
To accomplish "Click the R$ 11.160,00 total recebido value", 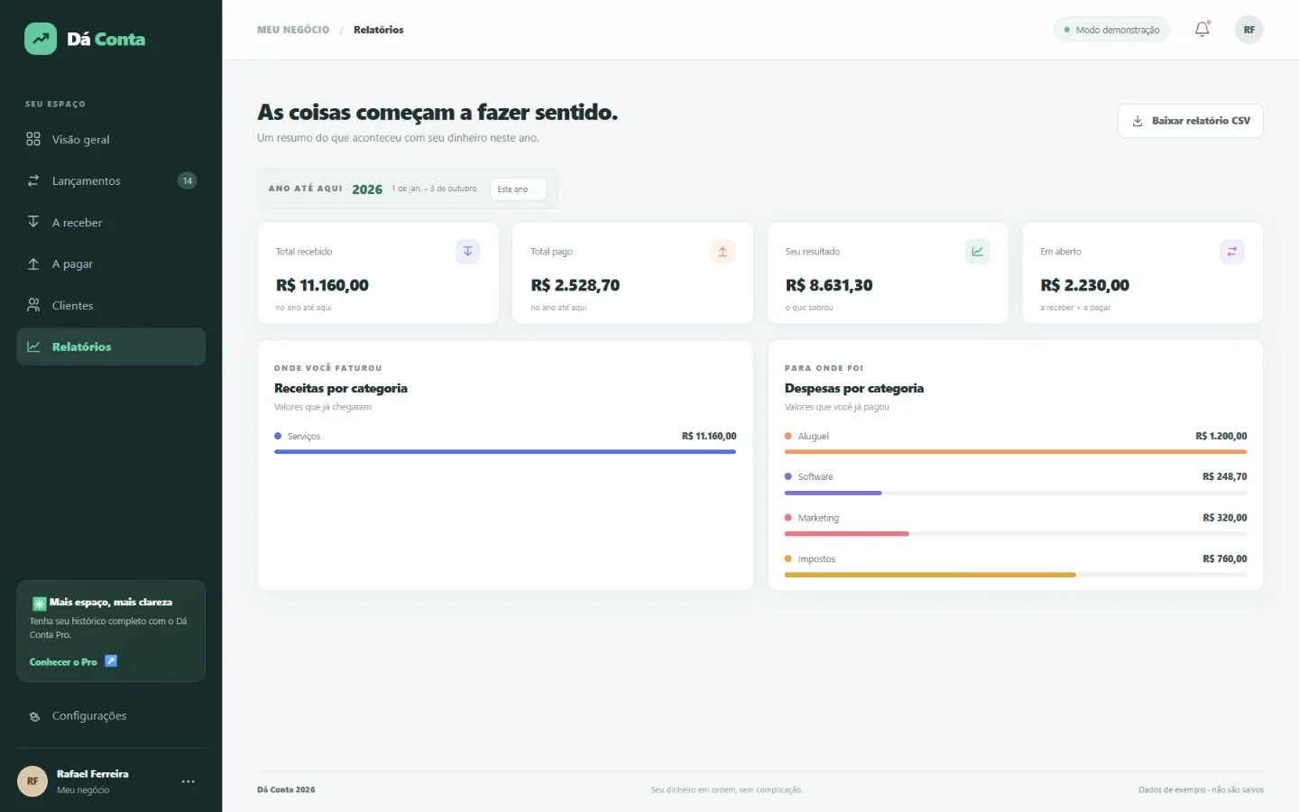I will click(322, 285).
